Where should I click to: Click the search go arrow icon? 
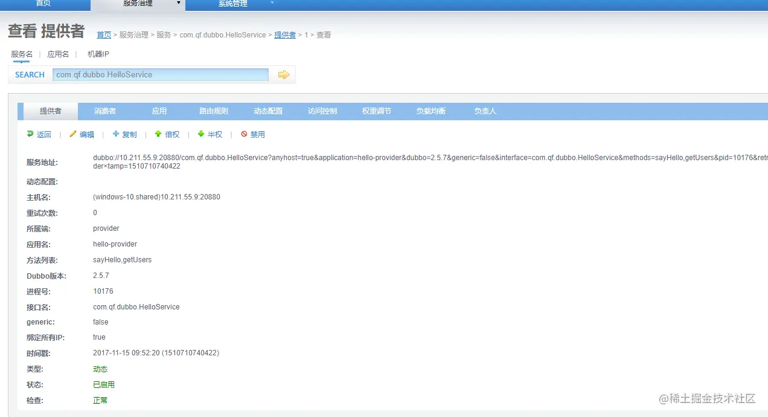284,75
